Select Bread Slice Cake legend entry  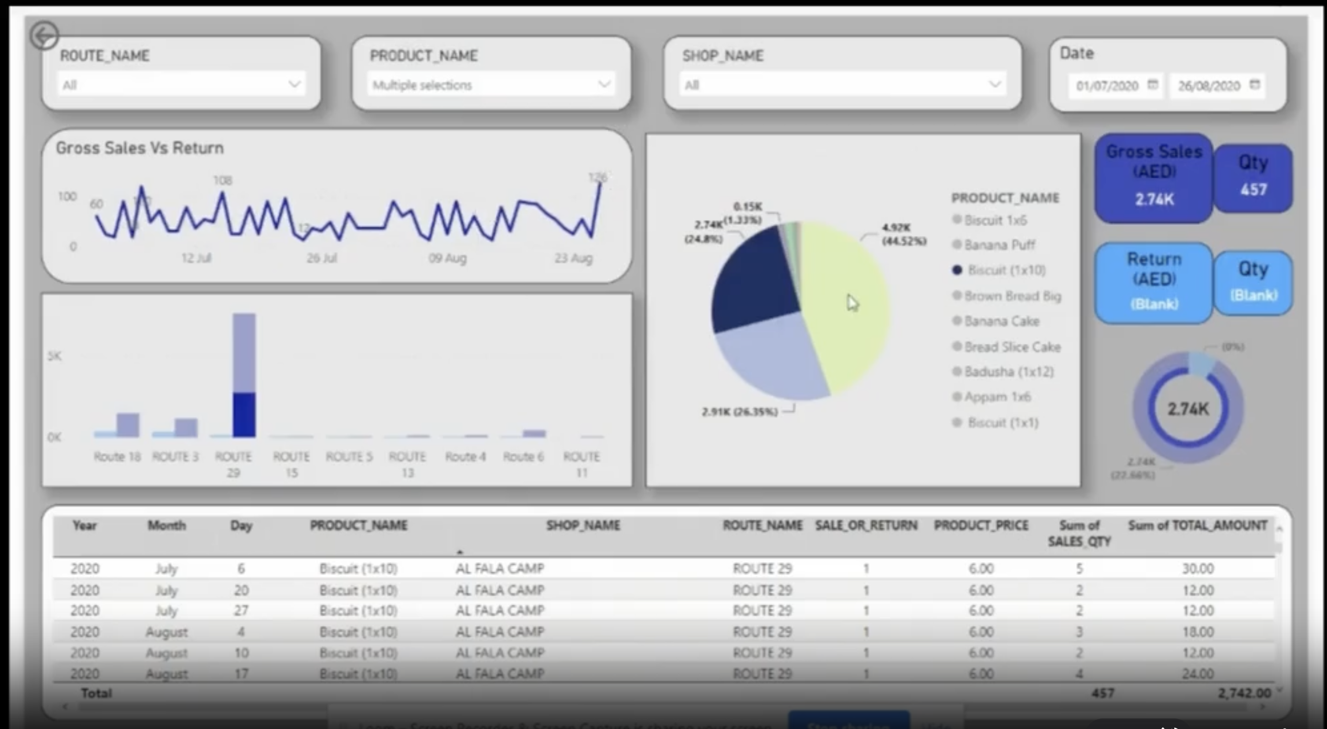click(1006, 347)
